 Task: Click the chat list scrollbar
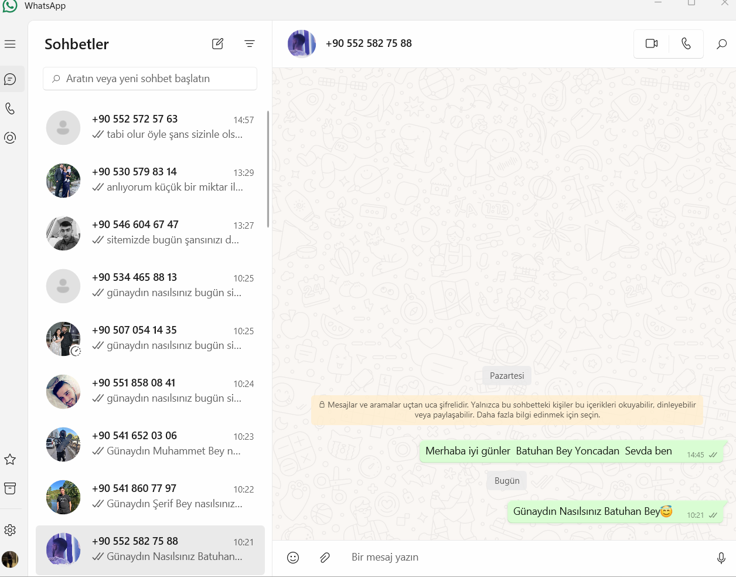click(268, 169)
